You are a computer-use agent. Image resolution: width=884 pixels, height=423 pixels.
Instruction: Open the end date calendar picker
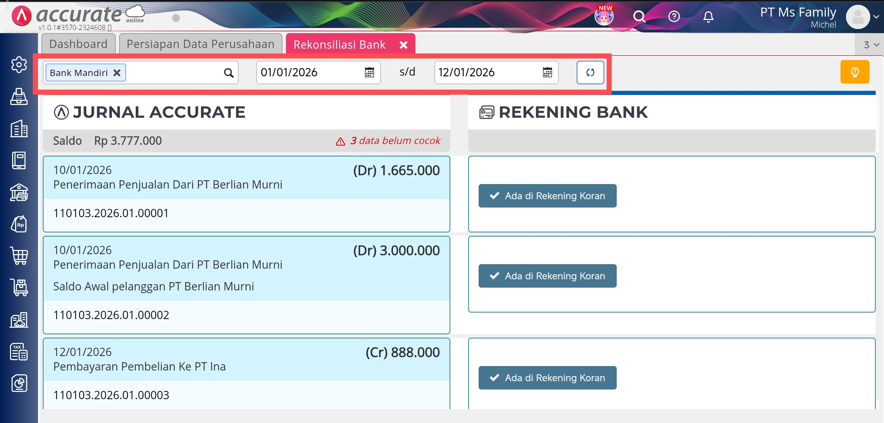(547, 73)
